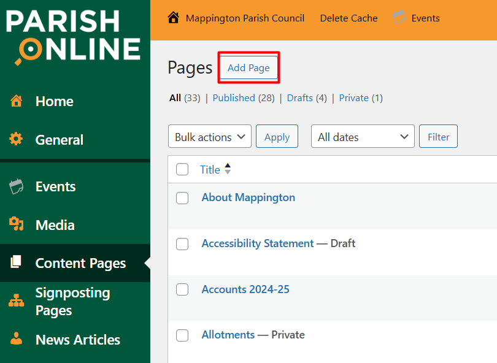The width and height of the screenshot is (497, 363).
Task: Open the Allotments page link
Action: 228,335
